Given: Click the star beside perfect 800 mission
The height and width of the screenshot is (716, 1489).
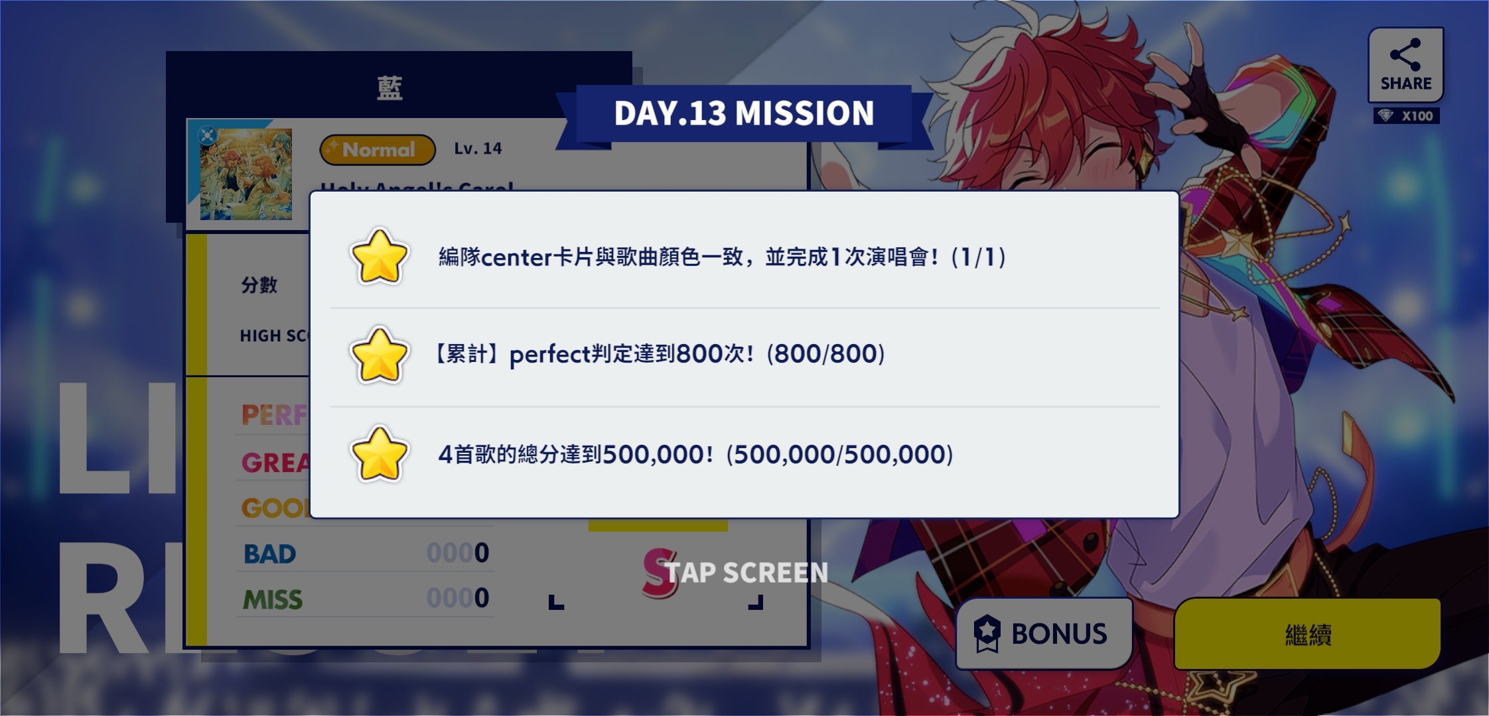Looking at the screenshot, I should pyautogui.click(x=379, y=355).
